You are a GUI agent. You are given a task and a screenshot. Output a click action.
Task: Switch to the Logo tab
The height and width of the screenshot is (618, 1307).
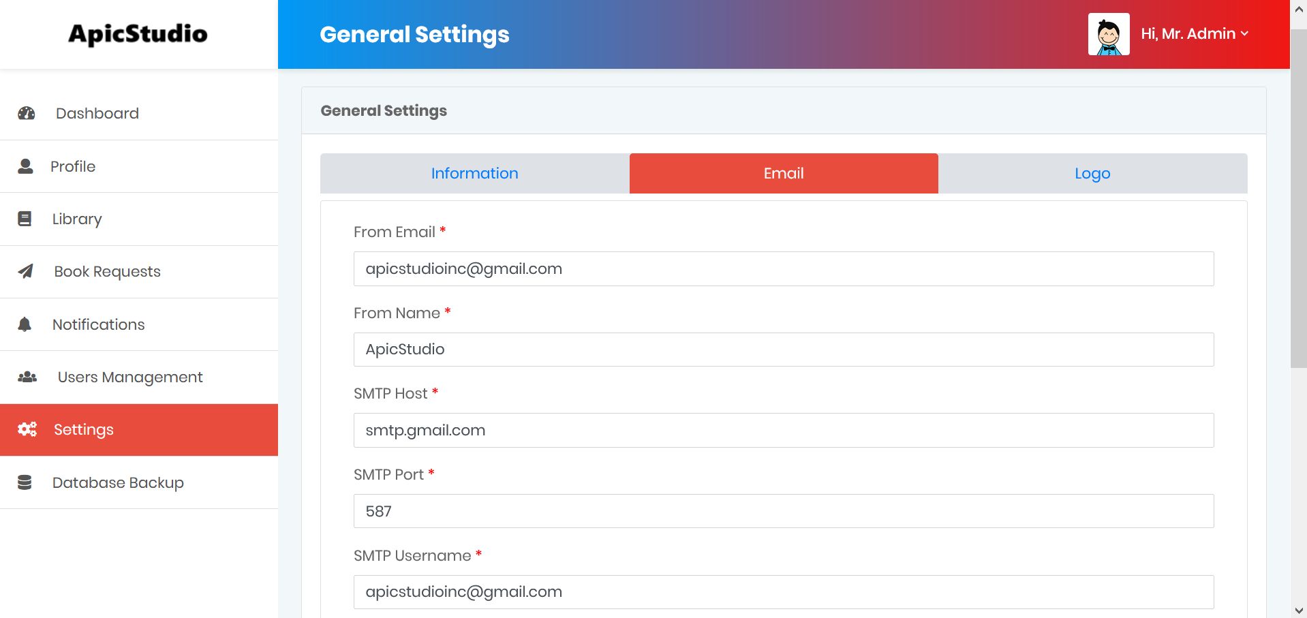click(1092, 174)
